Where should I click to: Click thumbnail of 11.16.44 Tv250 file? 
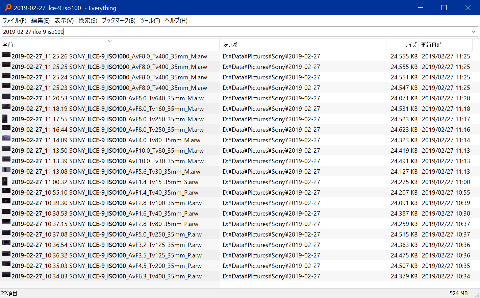pyautogui.click(x=6, y=128)
